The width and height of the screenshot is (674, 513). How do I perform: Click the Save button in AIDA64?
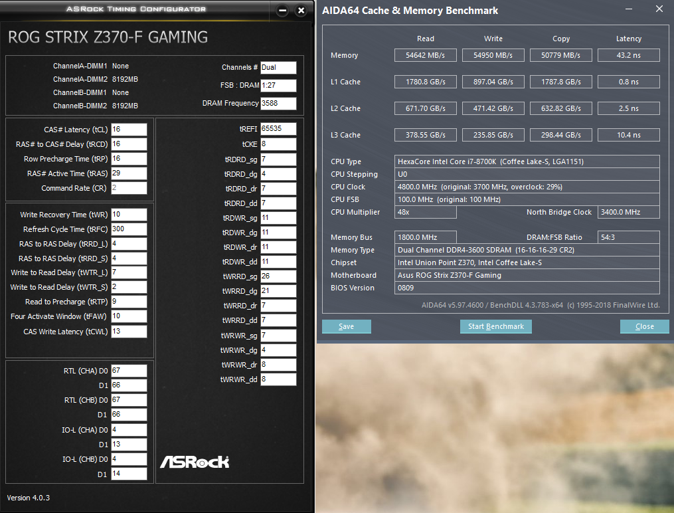pos(347,326)
